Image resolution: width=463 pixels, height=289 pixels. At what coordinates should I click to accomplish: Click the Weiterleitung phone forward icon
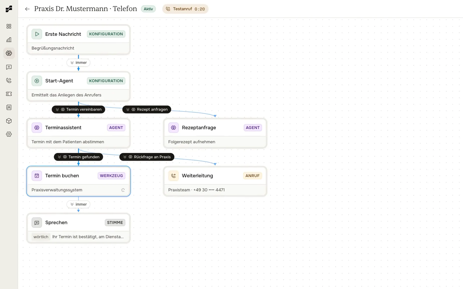[173, 176]
